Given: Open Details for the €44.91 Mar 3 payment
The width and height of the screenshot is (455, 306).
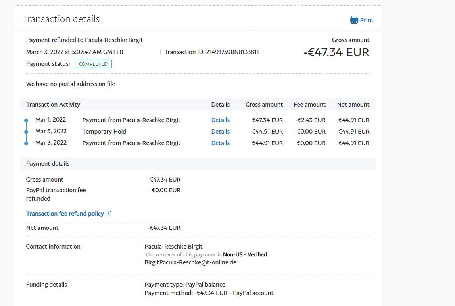Looking at the screenshot, I should (220, 143).
